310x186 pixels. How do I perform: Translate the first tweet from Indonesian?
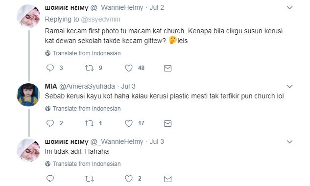point(83,53)
